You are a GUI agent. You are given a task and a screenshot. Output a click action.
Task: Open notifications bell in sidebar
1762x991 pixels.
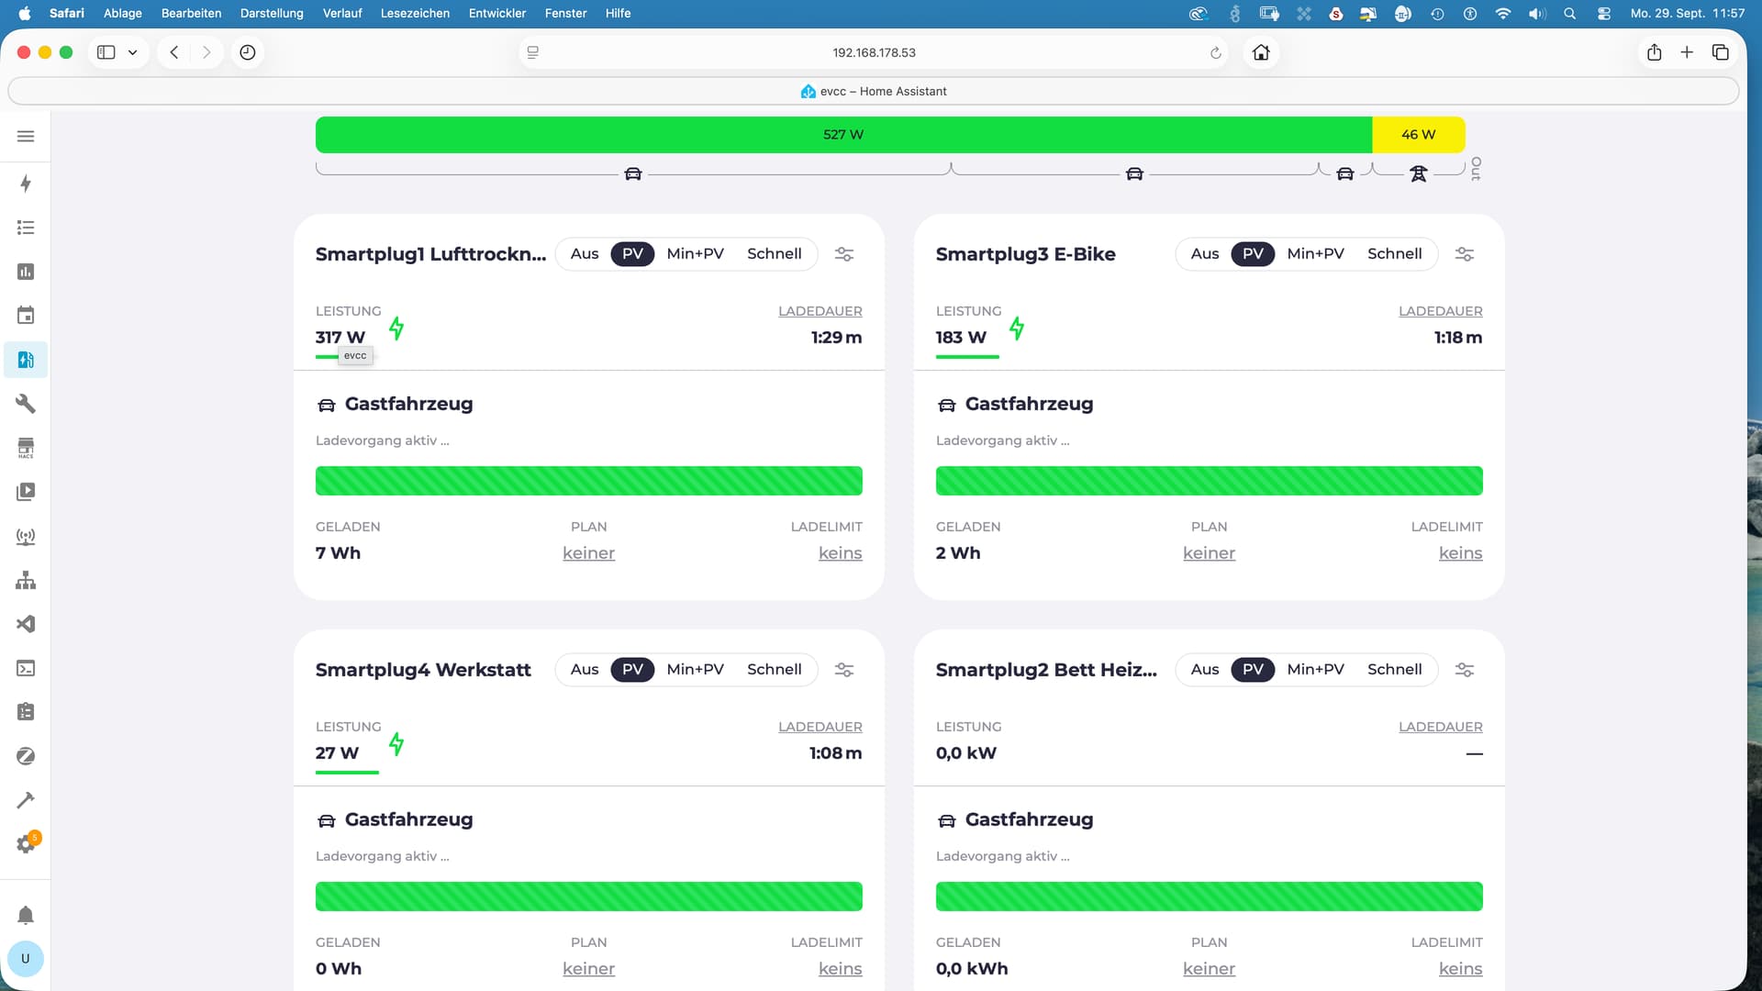point(26,915)
